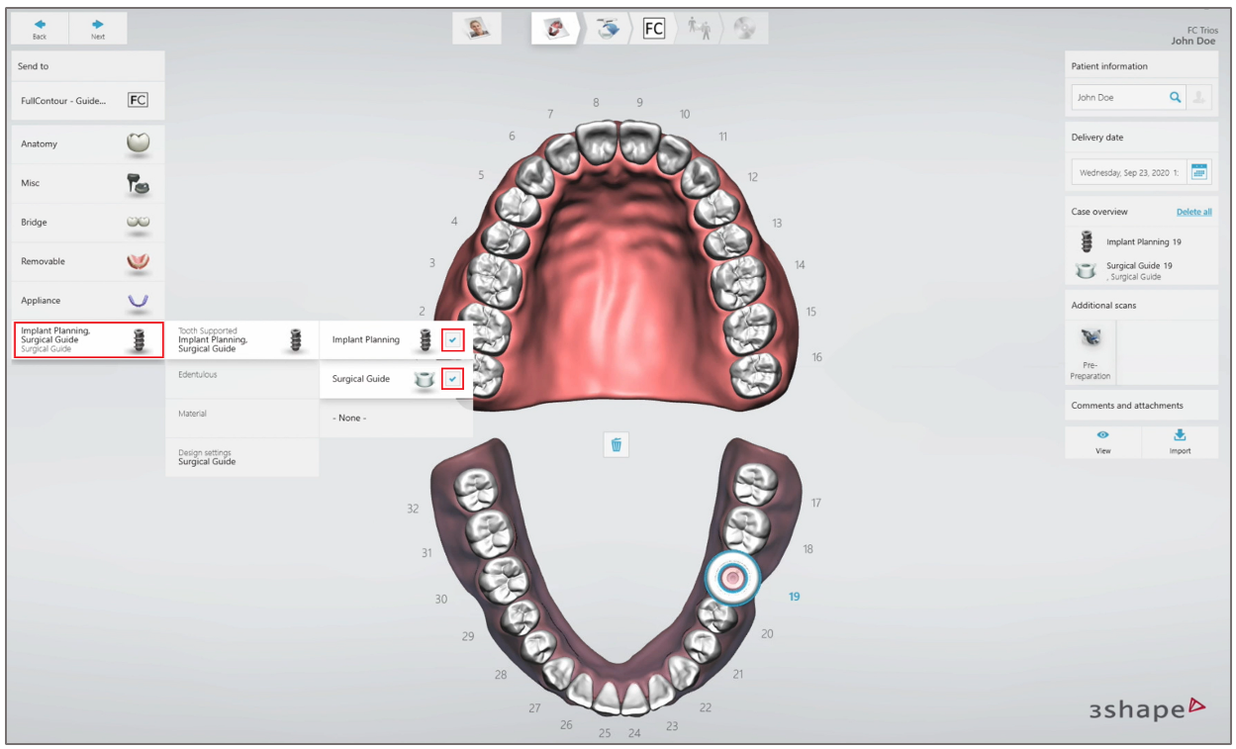Open the FC design workflow step

pyautogui.click(x=652, y=28)
